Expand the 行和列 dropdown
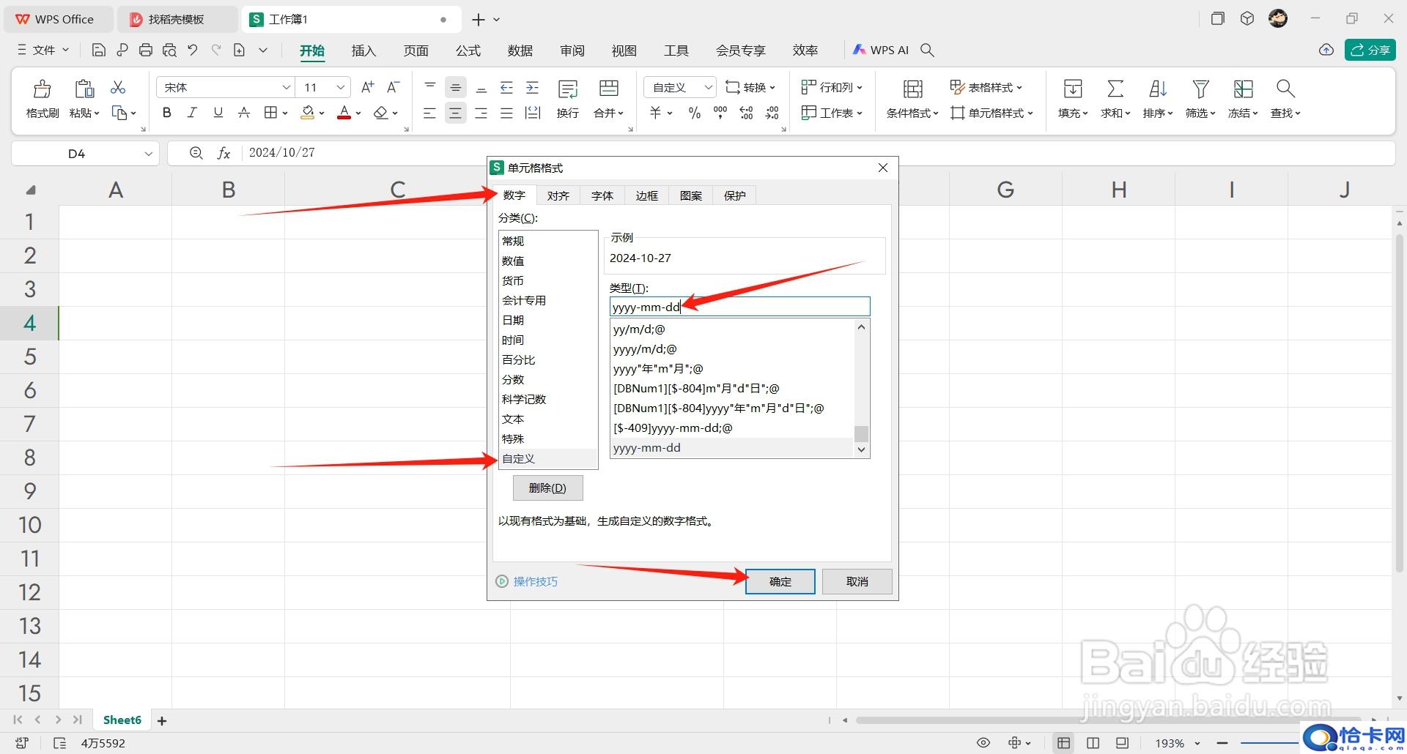The height and width of the screenshot is (754, 1407). click(859, 88)
